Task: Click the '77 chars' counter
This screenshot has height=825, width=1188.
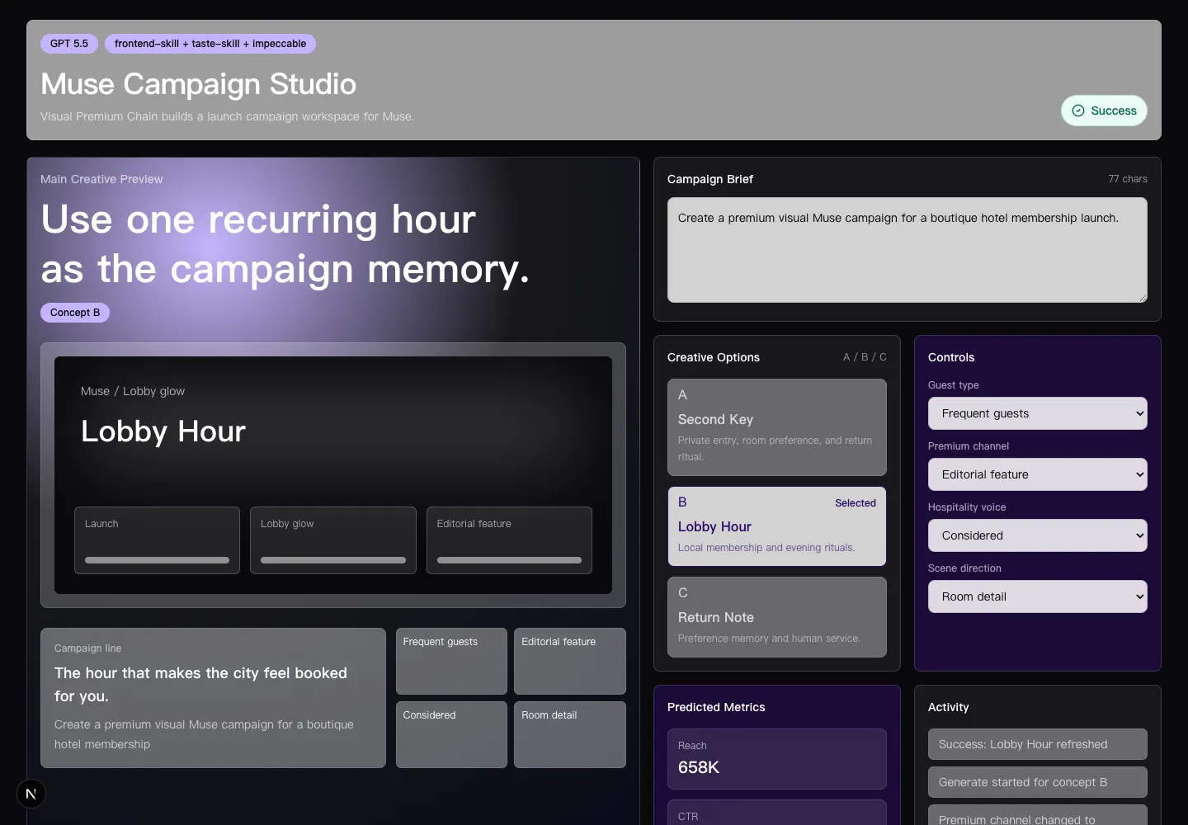Action: pos(1128,179)
